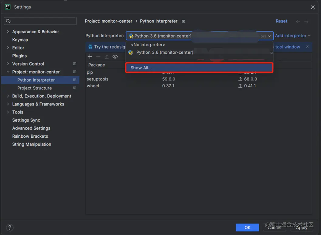Toggle the show early releases eye icon

[x=115, y=57]
